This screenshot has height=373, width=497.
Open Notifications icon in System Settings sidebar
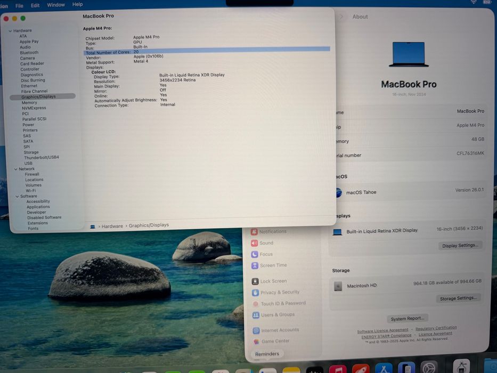click(x=254, y=232)
